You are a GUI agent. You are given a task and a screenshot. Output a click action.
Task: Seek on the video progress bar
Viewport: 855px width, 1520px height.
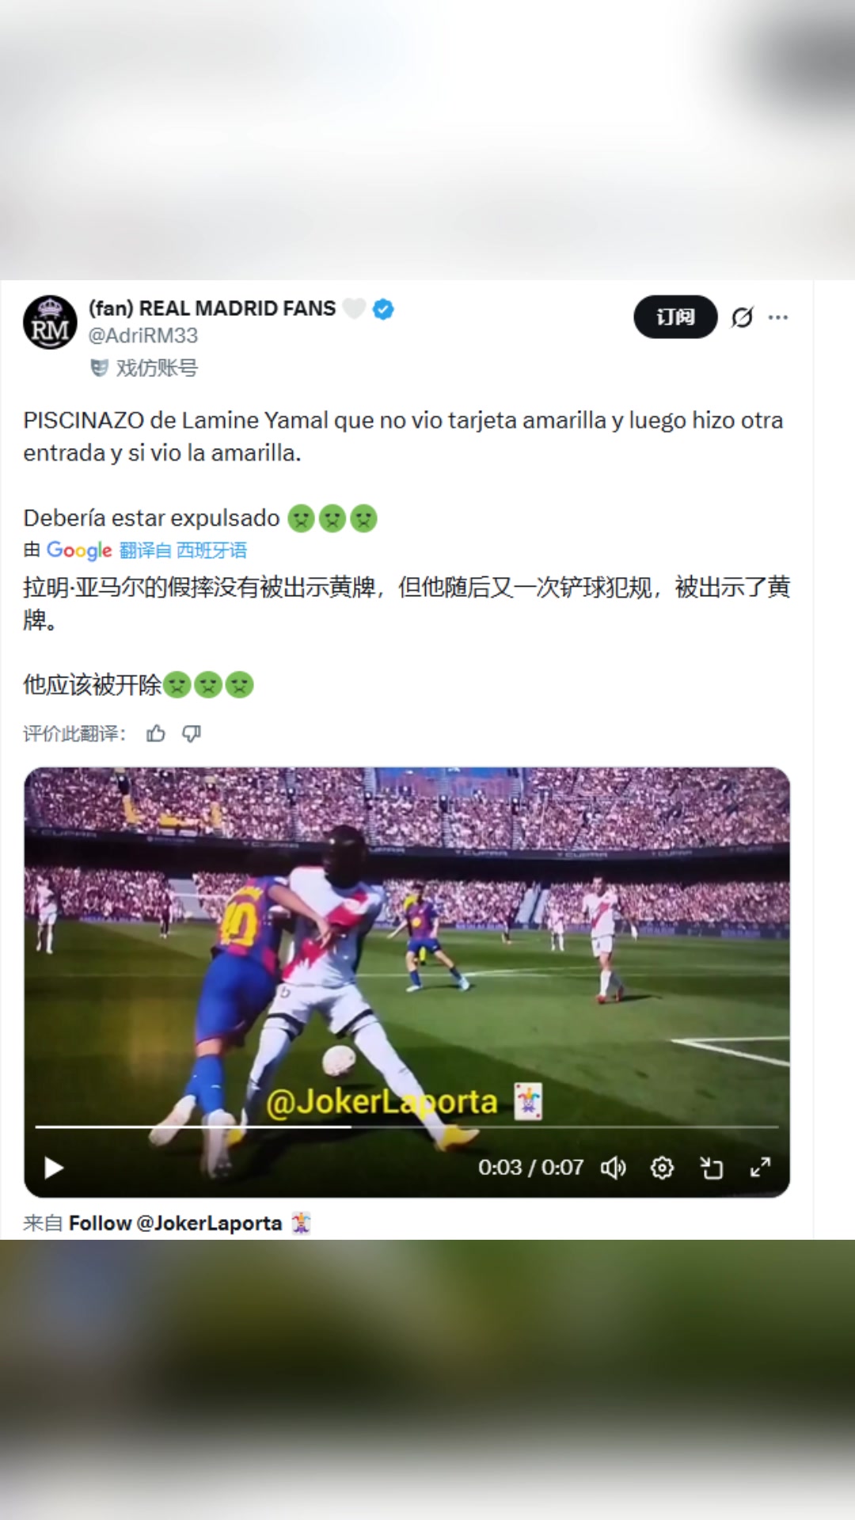tap(407, 1126)
